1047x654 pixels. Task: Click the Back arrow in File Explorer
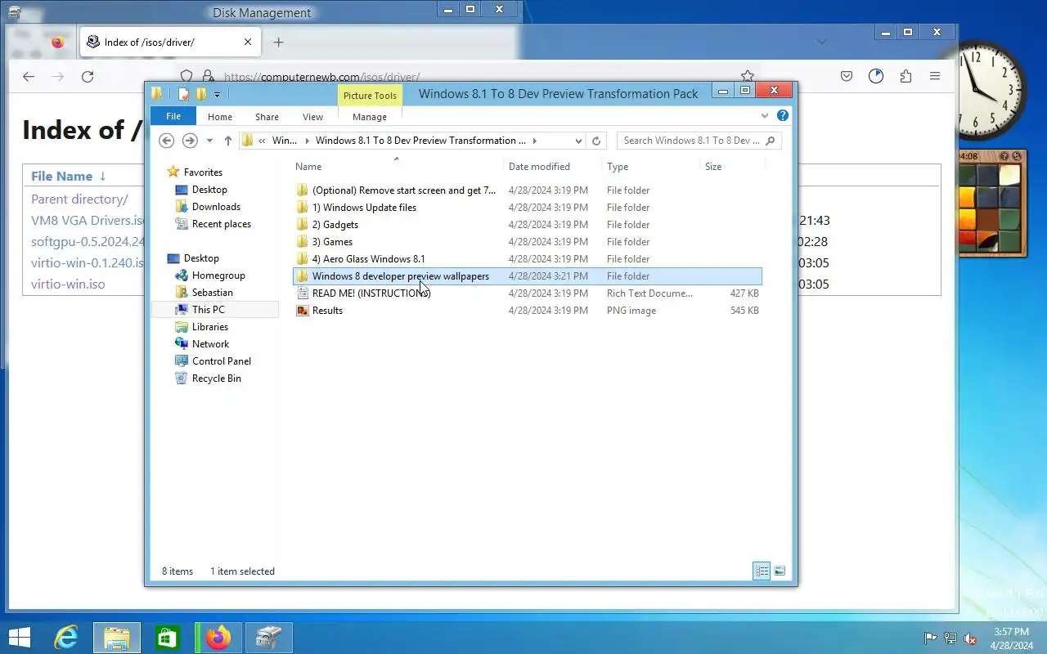(166, 141)
